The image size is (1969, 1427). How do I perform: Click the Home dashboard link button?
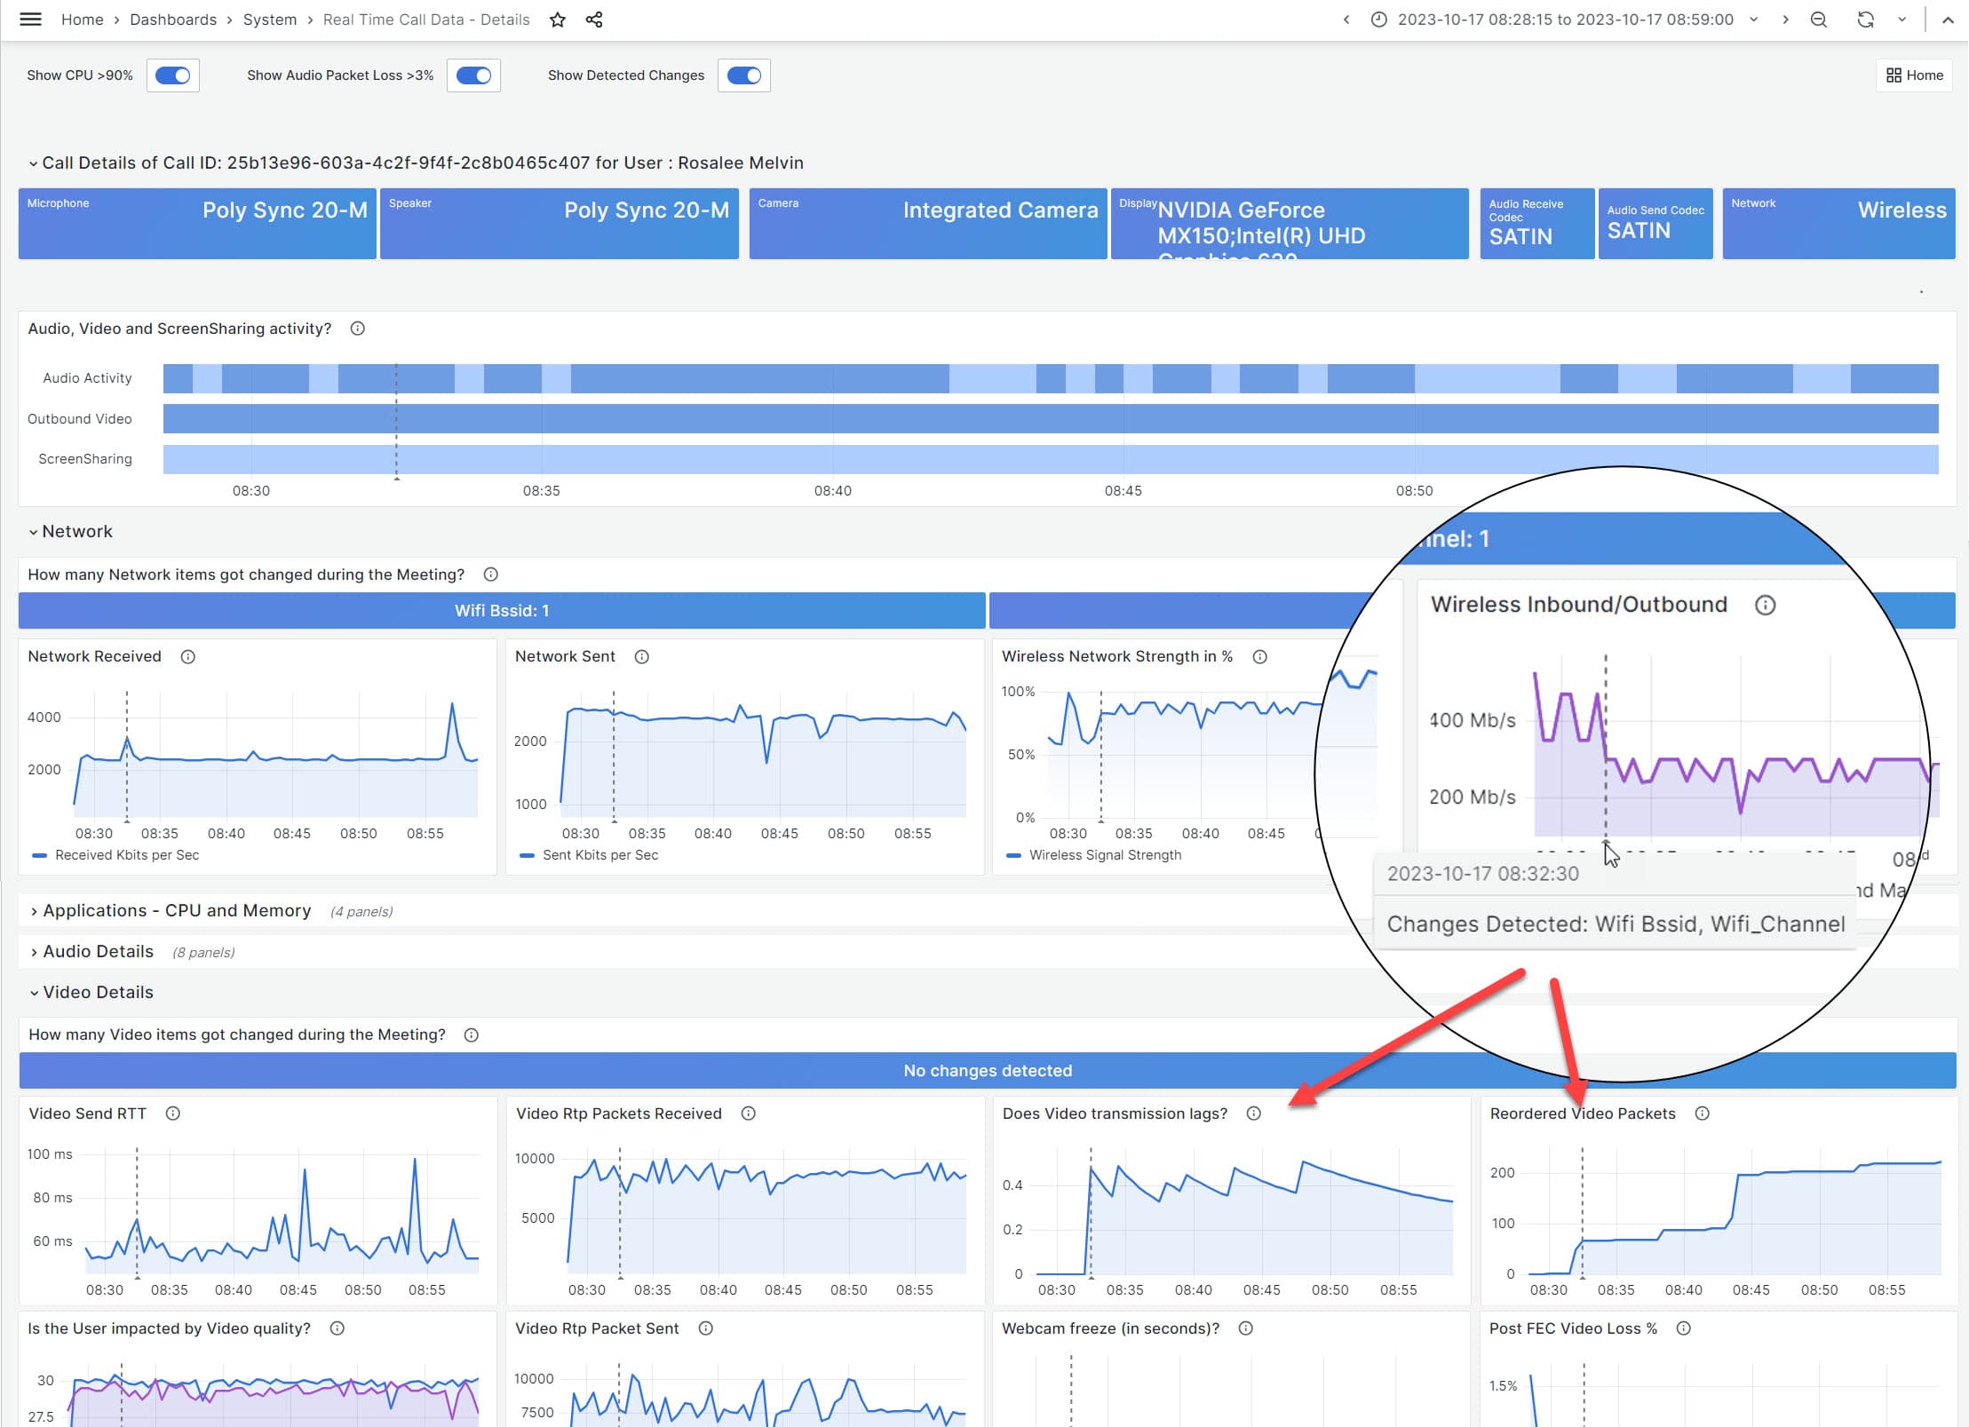click(1915, 75)
